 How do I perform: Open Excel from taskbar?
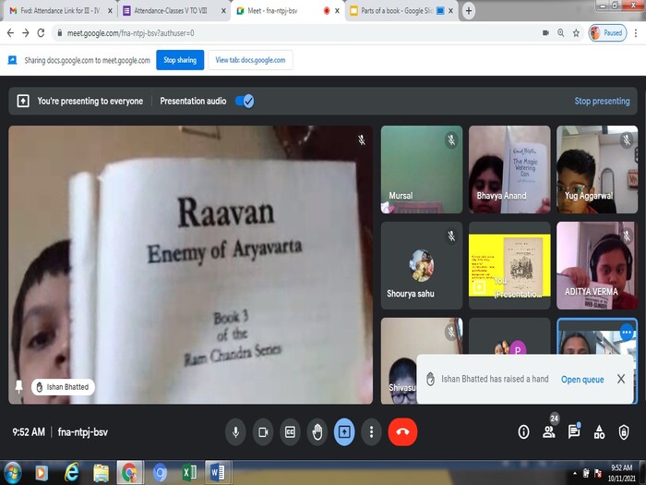(189, 473)
